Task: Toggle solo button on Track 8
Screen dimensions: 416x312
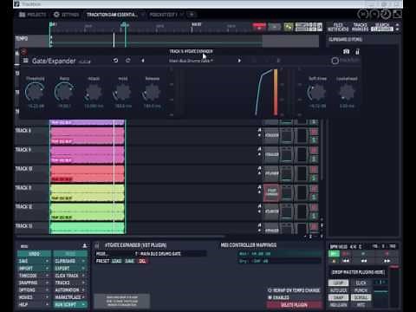Action: [x=314, y=140]
